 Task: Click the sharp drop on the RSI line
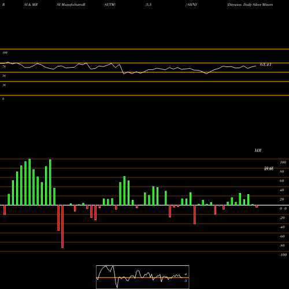[122, 69]
